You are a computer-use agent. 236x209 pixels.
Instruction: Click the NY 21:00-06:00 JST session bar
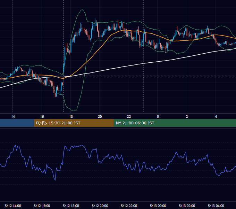pyautogui.click(x=175, y=123)
